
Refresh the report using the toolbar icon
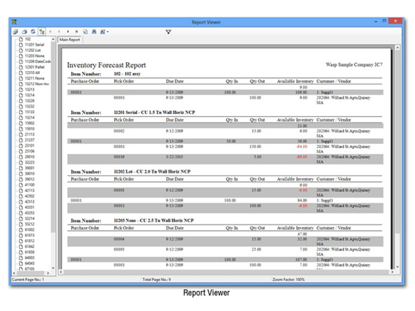33,32
